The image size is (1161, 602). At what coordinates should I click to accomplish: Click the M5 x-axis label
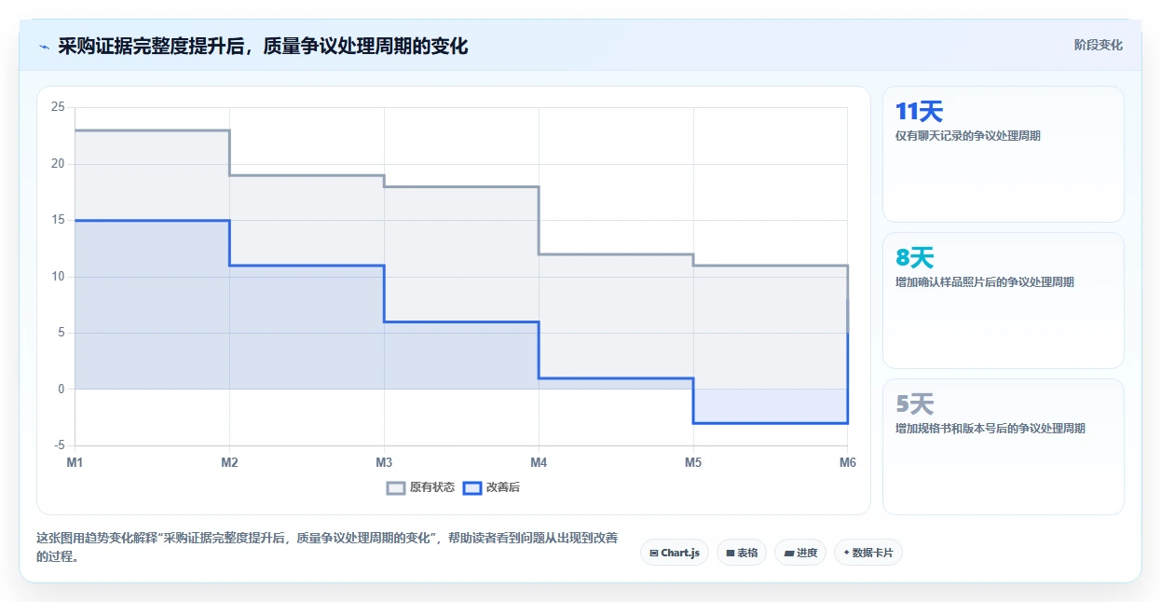693,462
